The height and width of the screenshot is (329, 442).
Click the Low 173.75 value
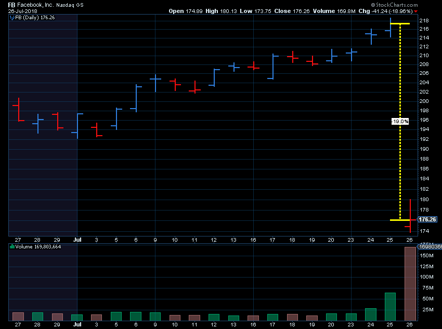(x=255, y=11)
